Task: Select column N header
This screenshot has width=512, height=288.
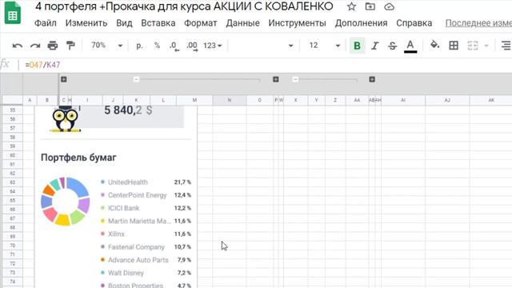Action: pyautogui.click(x=230, y=100)
